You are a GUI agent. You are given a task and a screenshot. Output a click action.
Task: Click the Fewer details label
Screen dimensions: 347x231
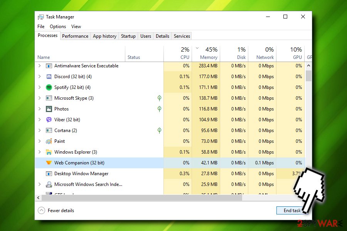pos(61,211)
